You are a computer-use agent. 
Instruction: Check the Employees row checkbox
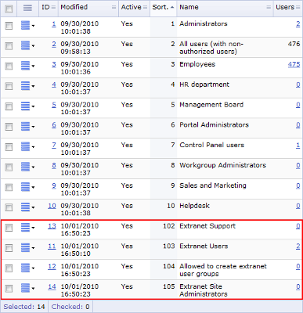(9, 66)
